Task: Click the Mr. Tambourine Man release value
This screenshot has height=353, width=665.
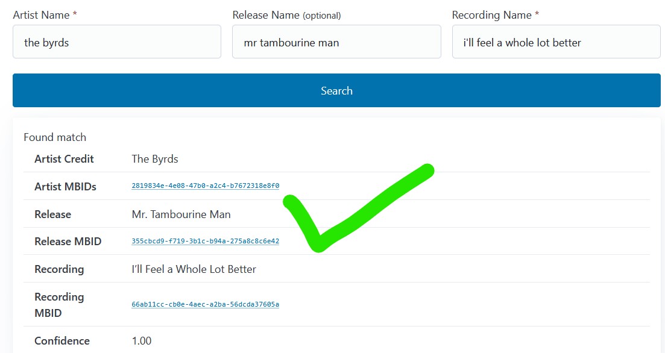Action: (x=181, y=214)
